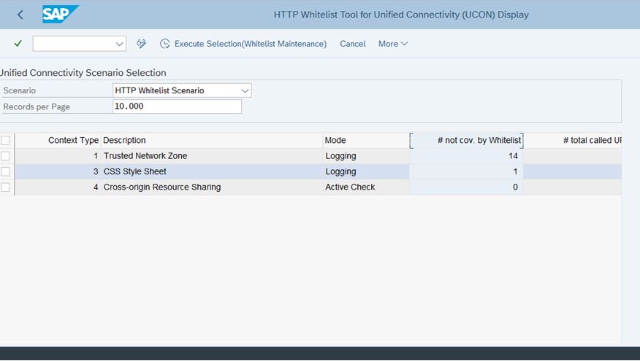Click the Cancel button
The width and height of the screenshot is (640, 361).
[353, 44]
